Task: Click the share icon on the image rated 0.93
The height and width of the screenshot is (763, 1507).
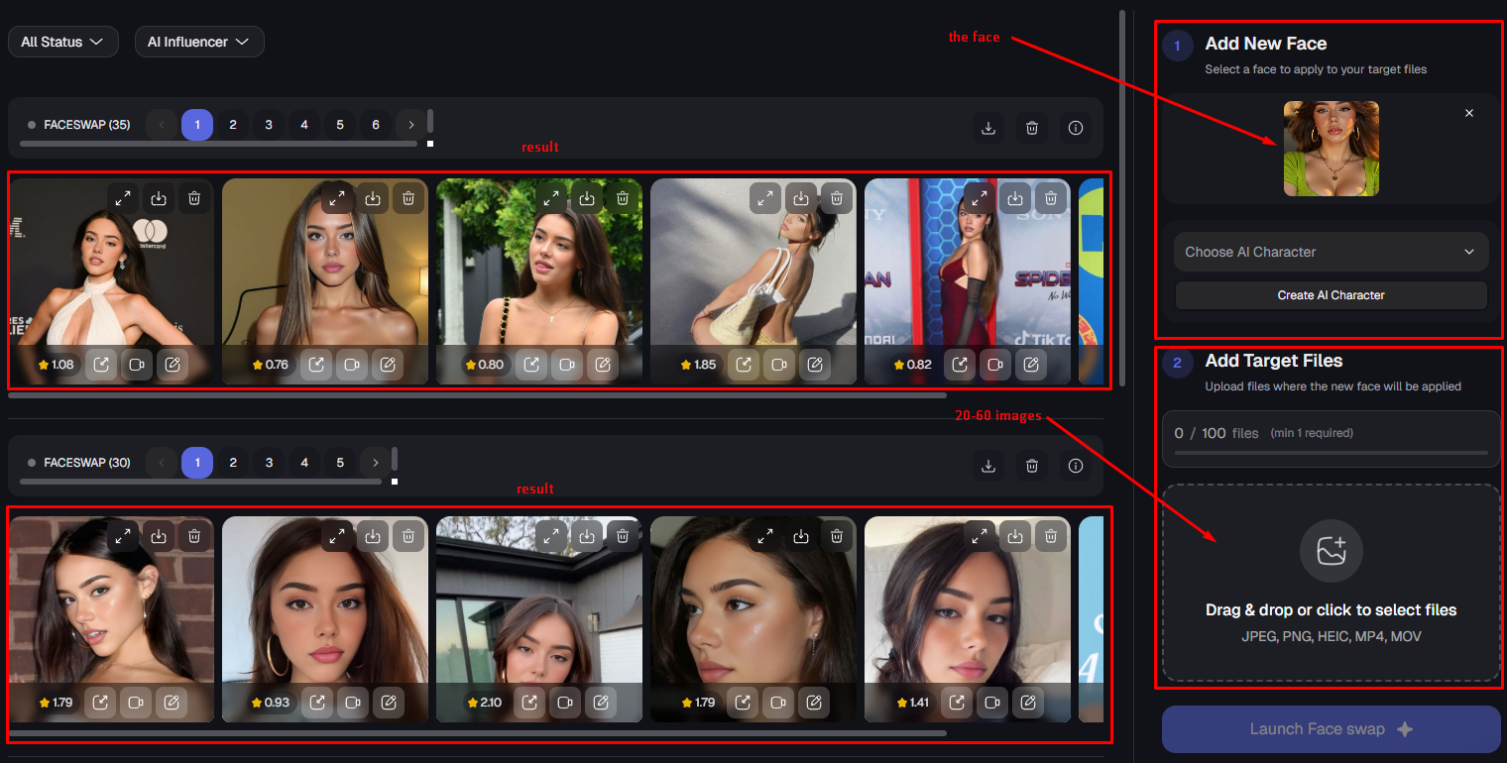Action: point(317,703)
